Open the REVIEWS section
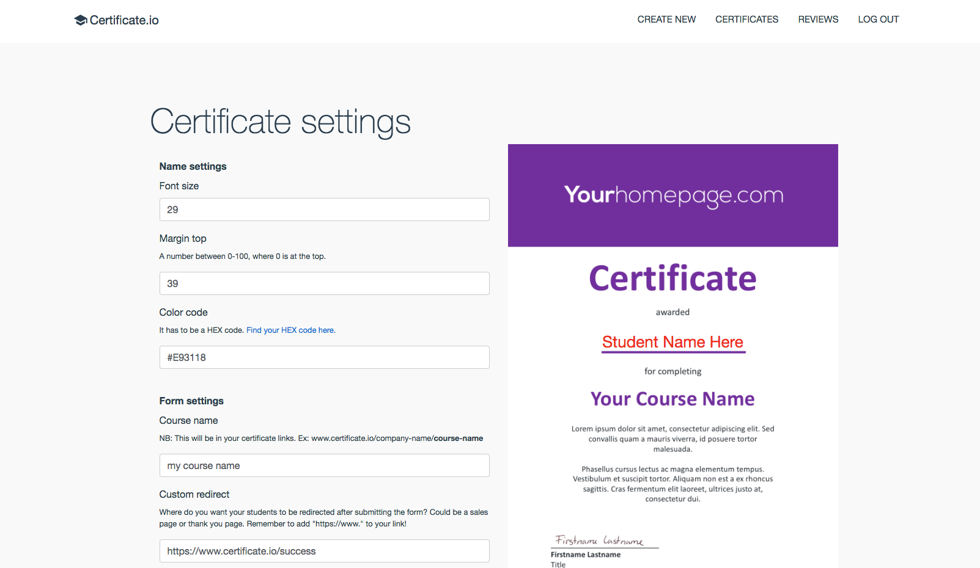This screenshot has width=980, height=568. (818, 20)
